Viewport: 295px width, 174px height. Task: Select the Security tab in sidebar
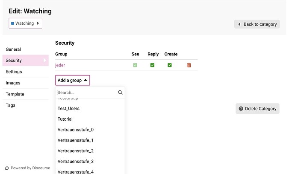[x=25, y=61]
